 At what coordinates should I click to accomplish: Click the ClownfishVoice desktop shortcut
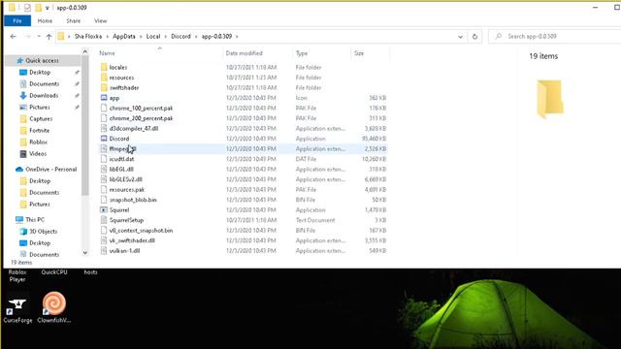54,308
